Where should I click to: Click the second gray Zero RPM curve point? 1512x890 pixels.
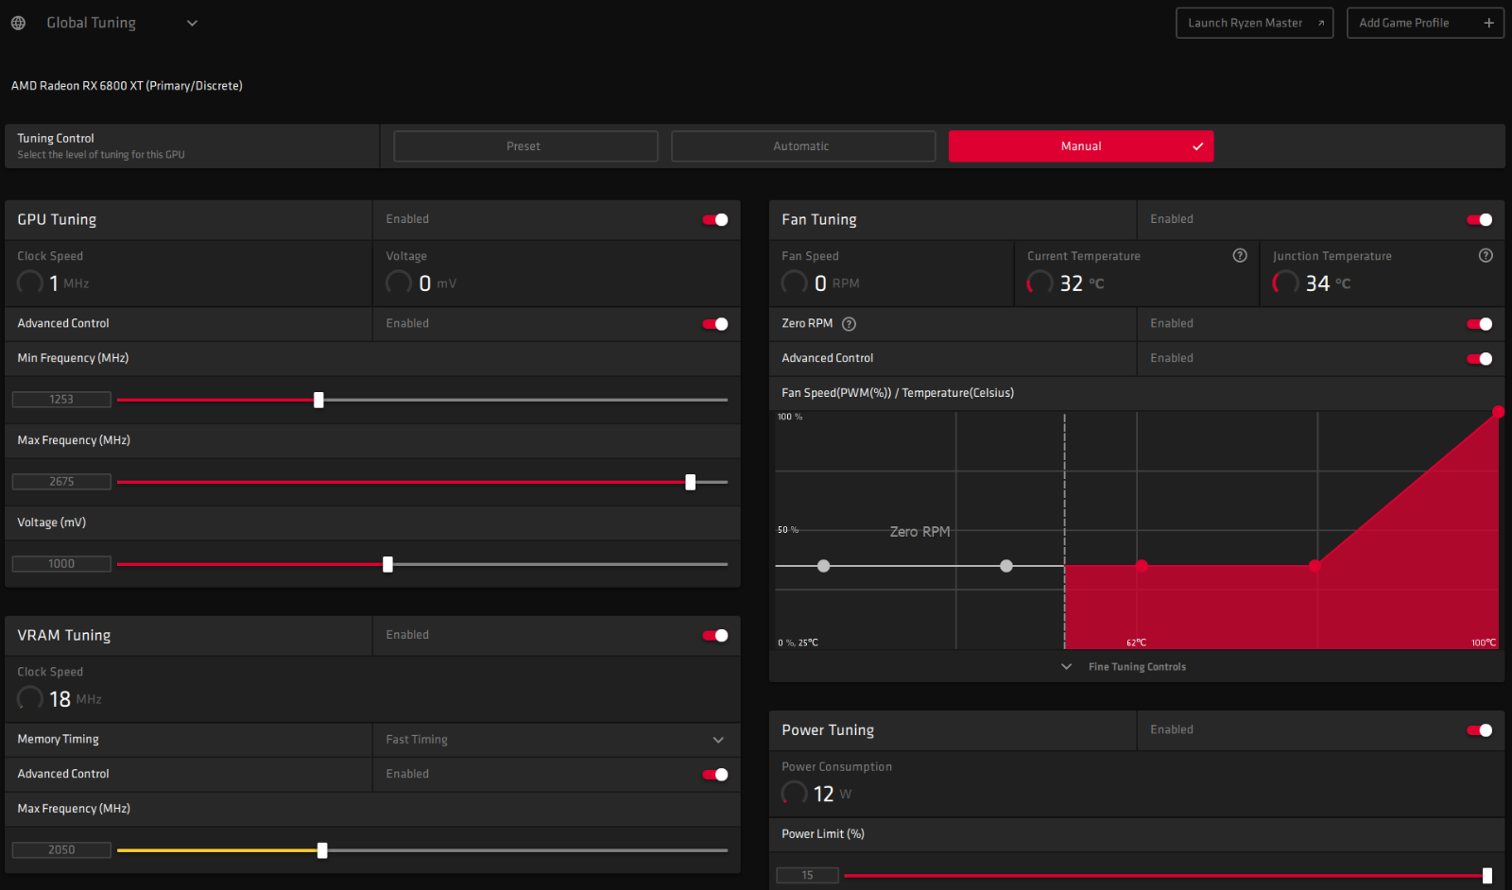pyautogui.click(x=1005, y=566)
